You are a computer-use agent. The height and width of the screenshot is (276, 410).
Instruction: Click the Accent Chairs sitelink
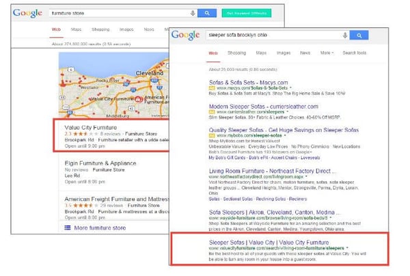284,158
